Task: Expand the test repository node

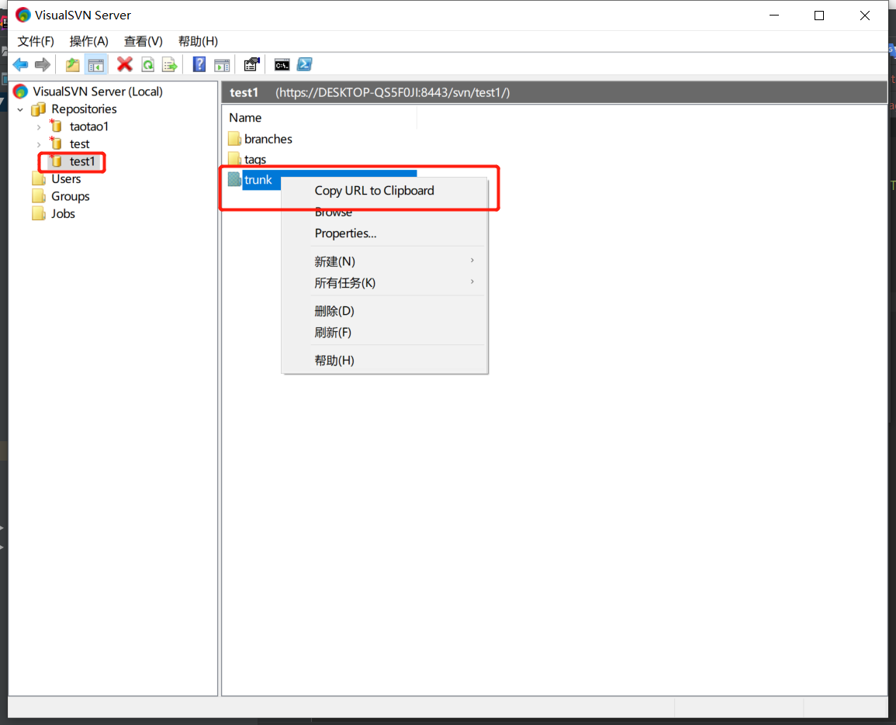Action: click(x=39, y=144)
